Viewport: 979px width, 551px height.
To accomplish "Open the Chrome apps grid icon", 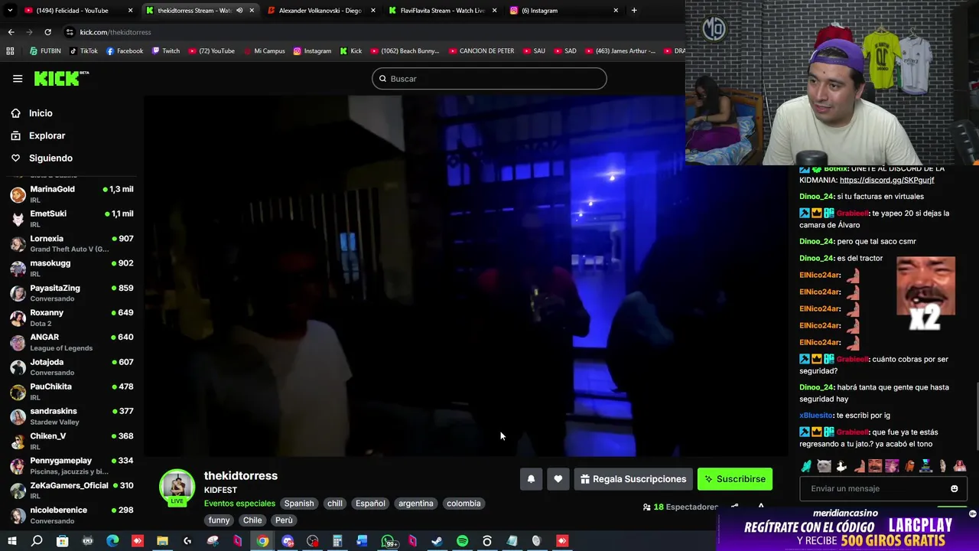I will coord(10,51).
